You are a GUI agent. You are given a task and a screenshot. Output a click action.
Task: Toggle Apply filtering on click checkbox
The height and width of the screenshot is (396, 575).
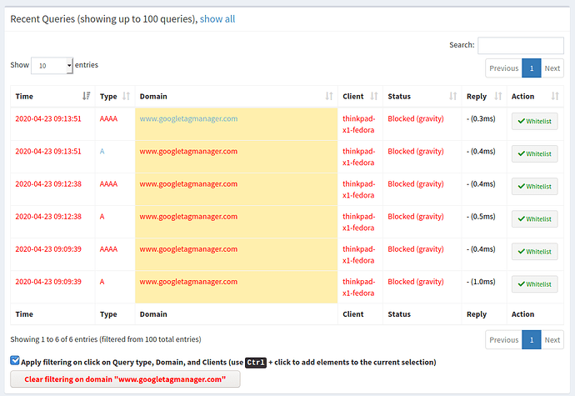(x=16, y=361)
